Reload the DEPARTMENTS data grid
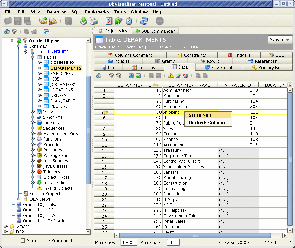This screenshot has height=248, width=295. pyautogui.click(x=99, y=76)
